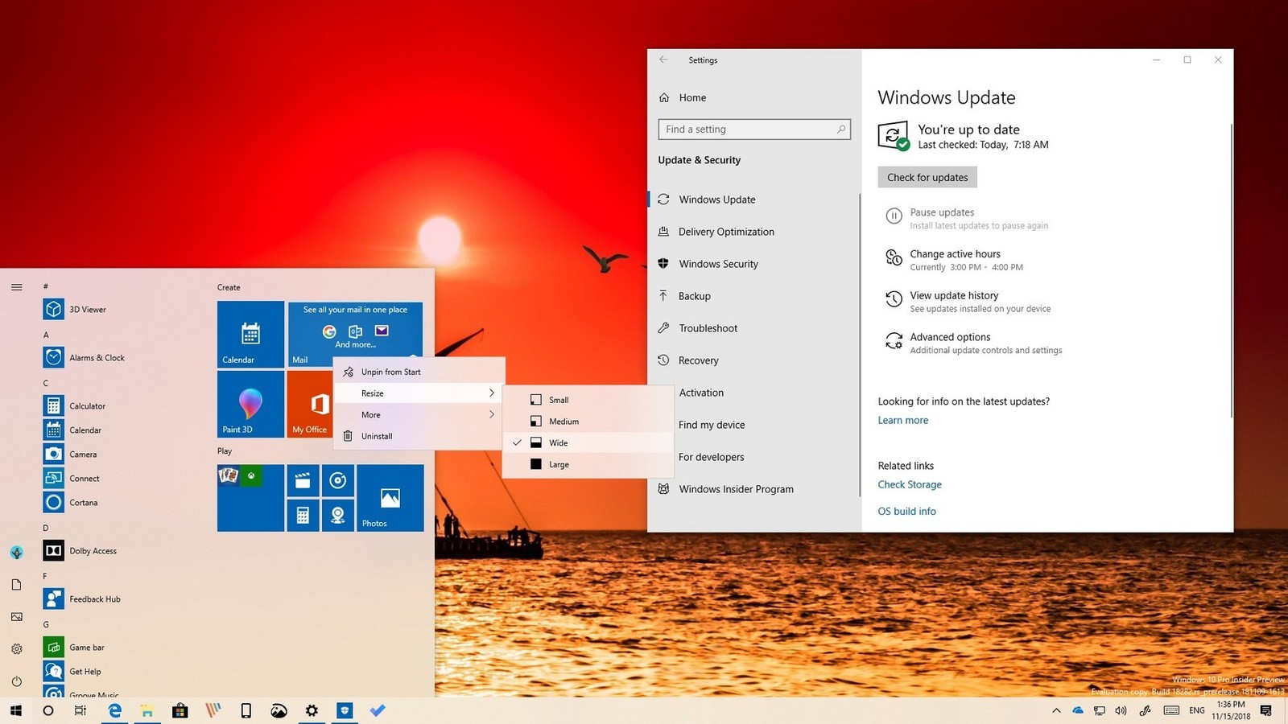
Task: Show hidden system tray icons
Action: click(1056, 710)
